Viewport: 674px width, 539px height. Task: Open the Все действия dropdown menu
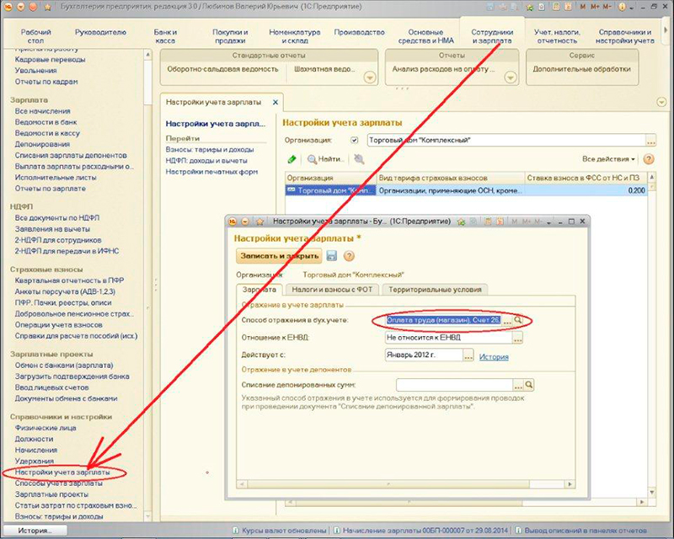[608, 158]
